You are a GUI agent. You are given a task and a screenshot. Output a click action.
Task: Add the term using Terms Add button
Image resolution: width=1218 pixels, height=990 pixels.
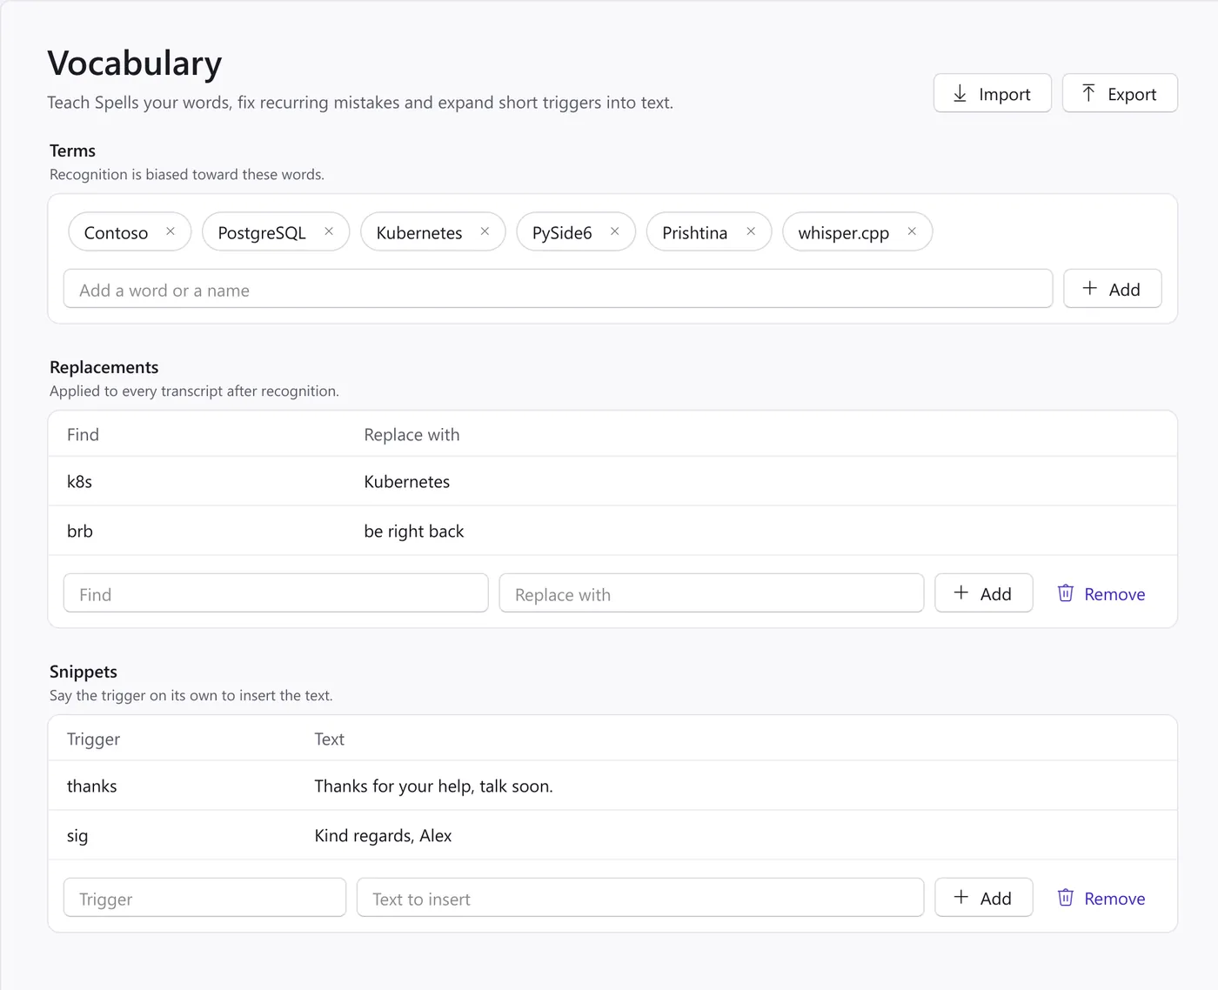(1112, 289)
